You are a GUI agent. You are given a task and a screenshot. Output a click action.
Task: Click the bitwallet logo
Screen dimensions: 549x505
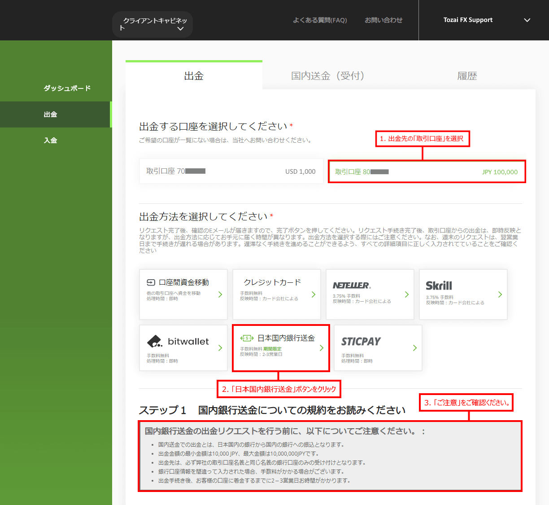pyautogui.click(x=181, y=341)
